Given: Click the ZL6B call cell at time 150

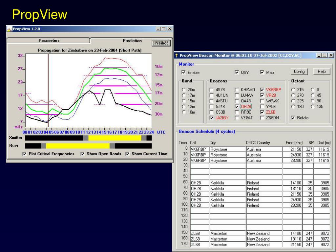Looking at the screenshot, I should (199, 233).
